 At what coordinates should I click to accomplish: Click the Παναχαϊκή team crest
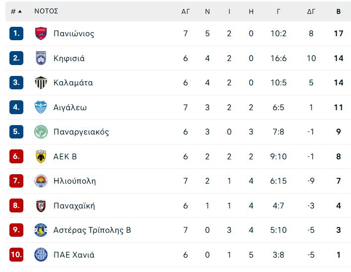41,205
